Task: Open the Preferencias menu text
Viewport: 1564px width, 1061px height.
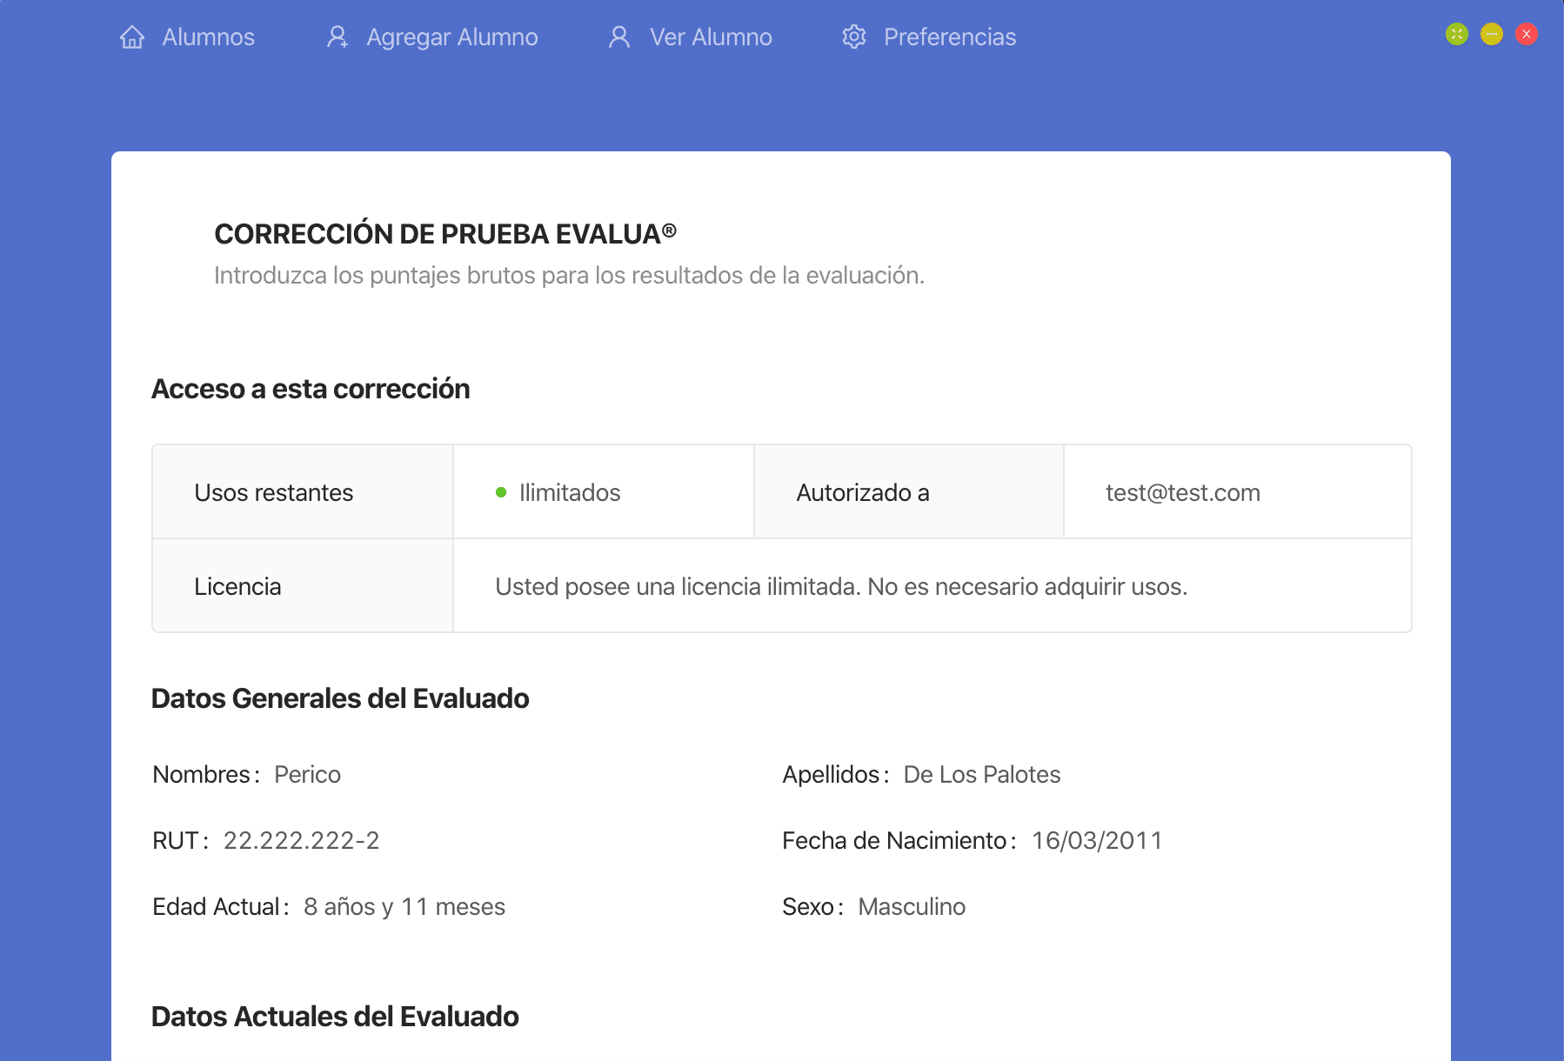Action: tap(949, 37)
